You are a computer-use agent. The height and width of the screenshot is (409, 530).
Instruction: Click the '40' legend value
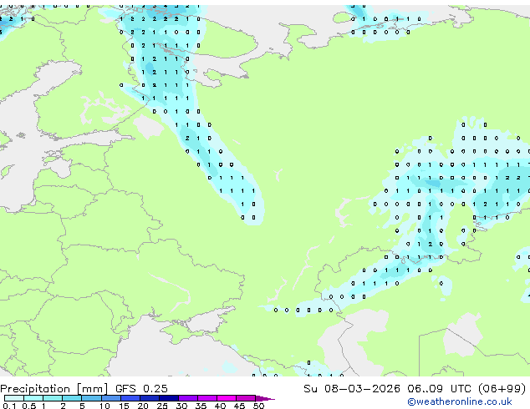pyautogui.click(x=220, y=406)
